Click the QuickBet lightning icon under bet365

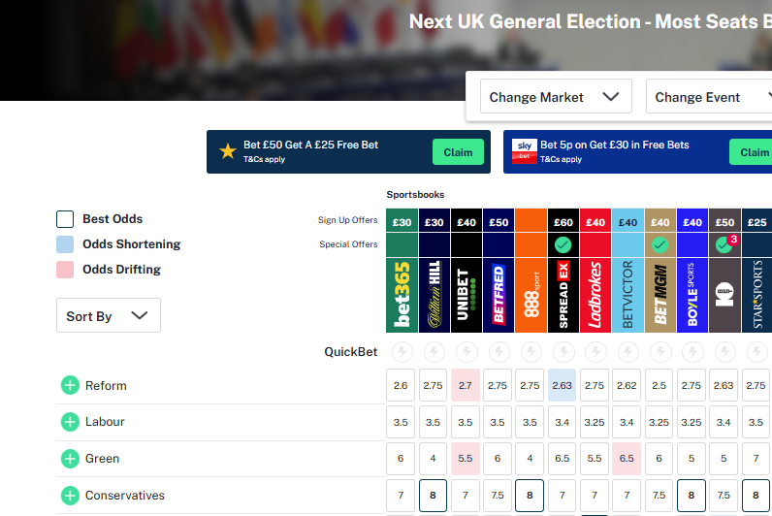coord(402,352)
